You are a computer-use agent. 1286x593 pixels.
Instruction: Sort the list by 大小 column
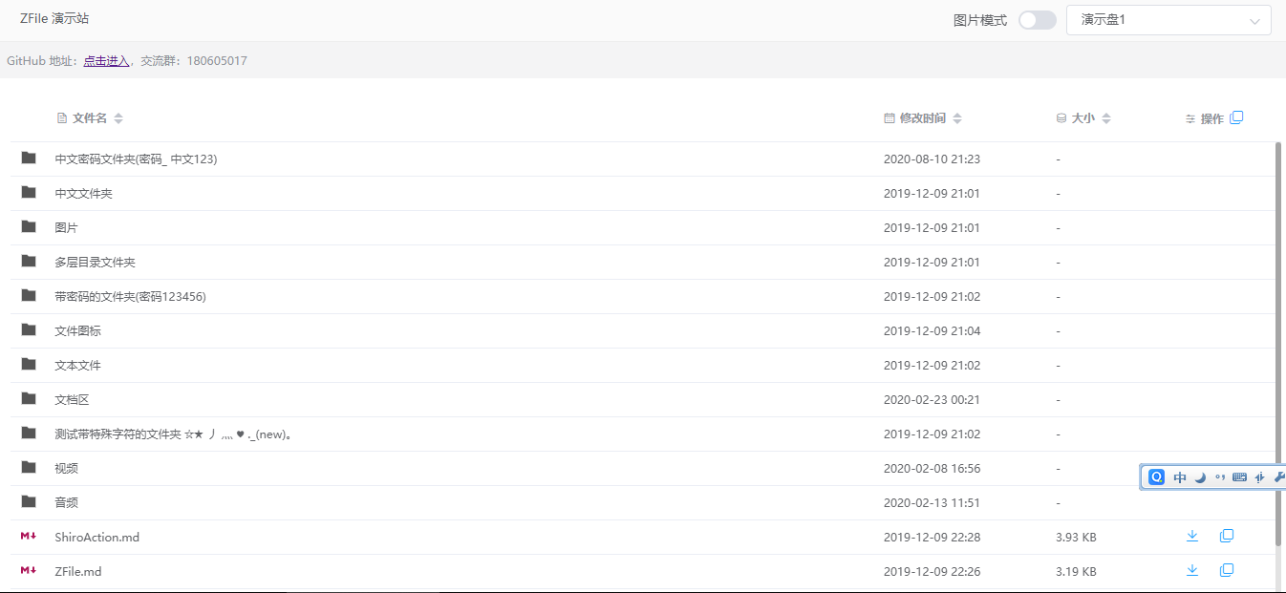(x=1082, y=118)
